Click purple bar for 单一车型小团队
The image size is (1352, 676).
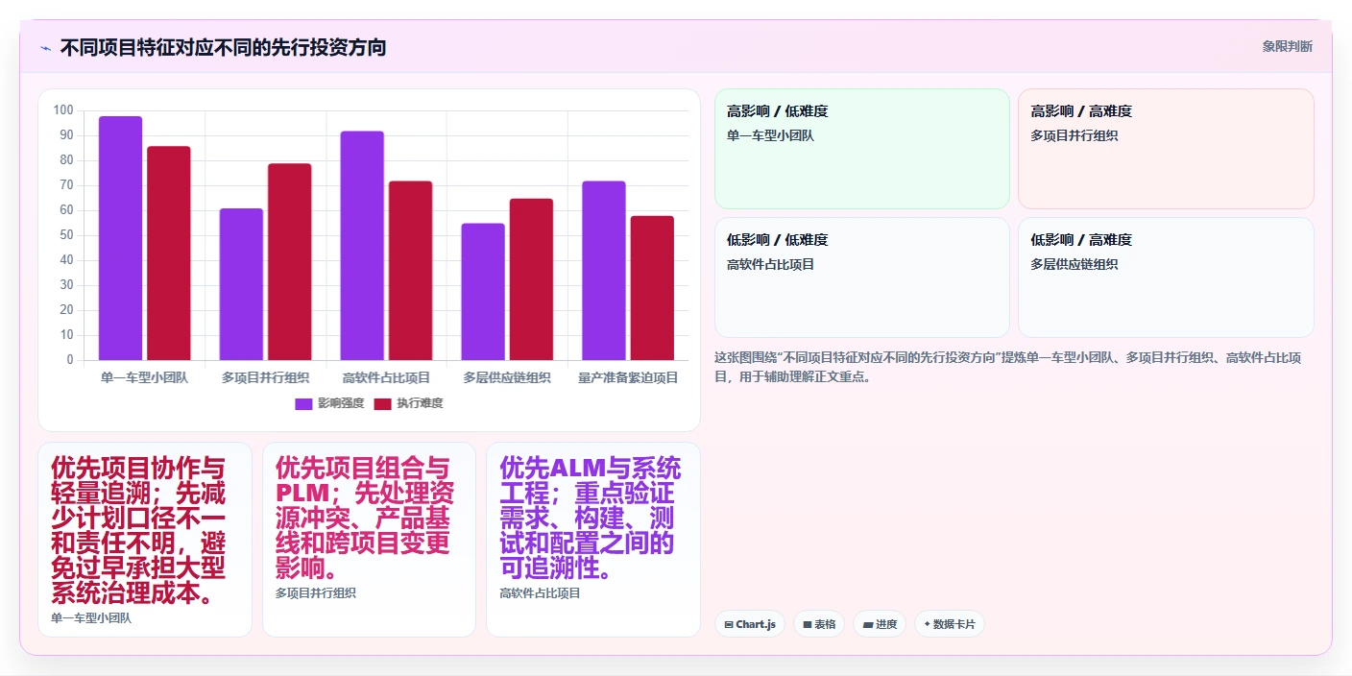(120, 238)
